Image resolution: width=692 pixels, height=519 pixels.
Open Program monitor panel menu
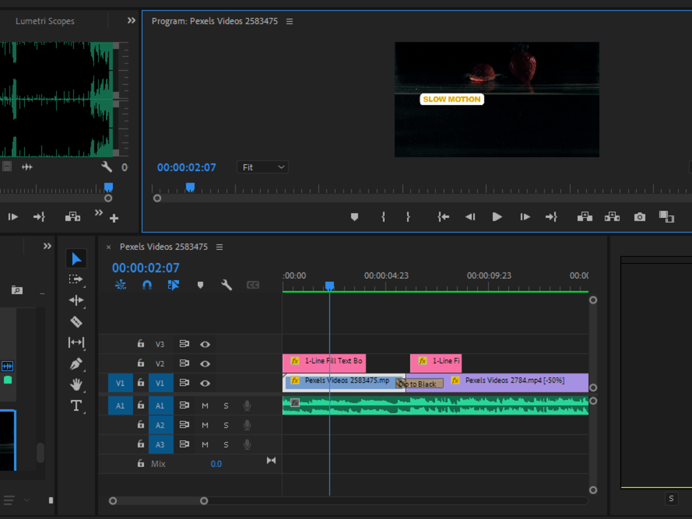(289, 21)
